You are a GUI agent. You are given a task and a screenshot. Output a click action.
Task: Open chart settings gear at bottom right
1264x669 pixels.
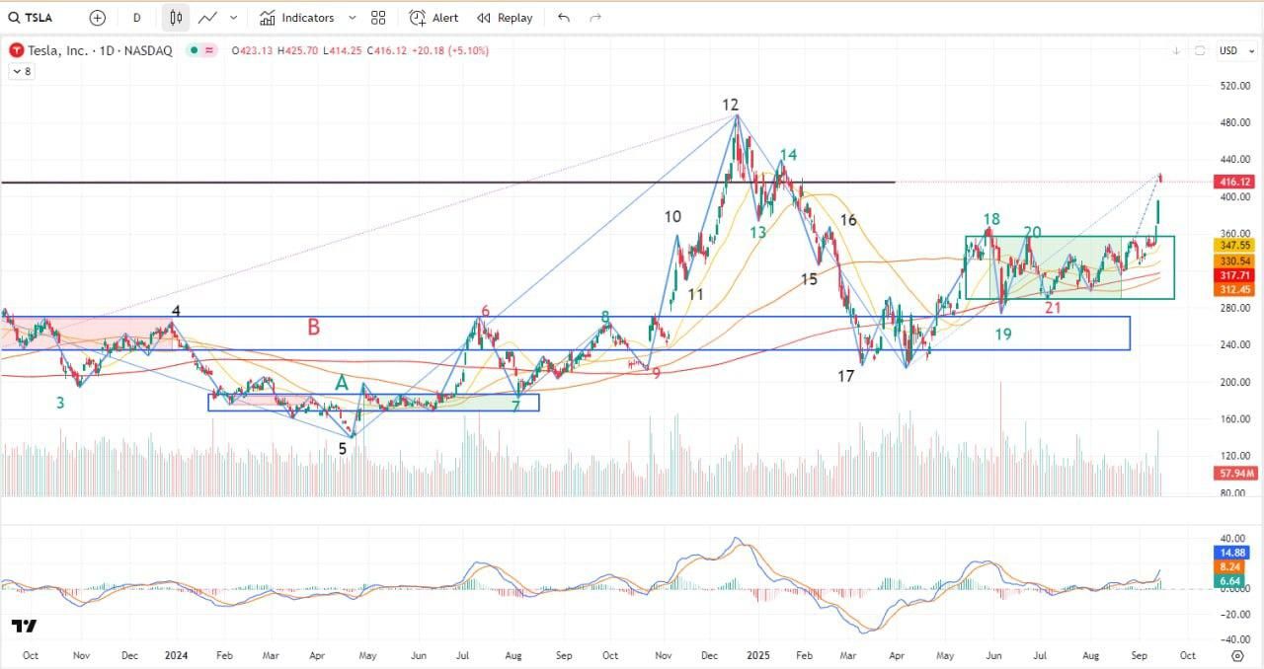coord(1237,655)
